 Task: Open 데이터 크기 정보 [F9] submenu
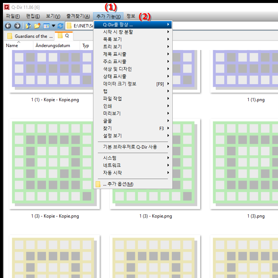point(133,84)
